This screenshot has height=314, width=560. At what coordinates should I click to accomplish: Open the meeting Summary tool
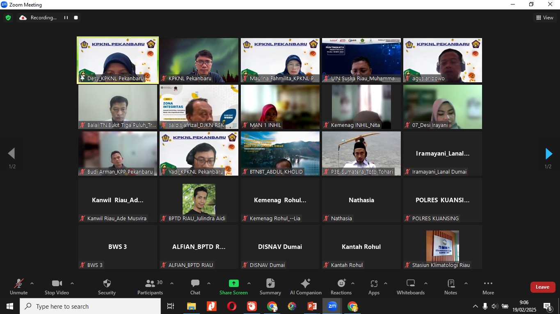tap(270, 284)
